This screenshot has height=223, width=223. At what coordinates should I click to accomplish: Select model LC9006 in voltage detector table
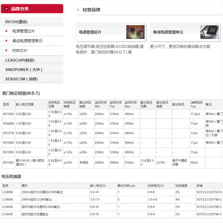(8, 207)
